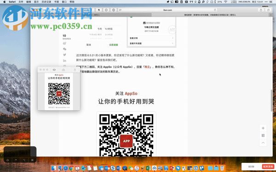The height and width of the screenshot is (172, 276).
Task: Open the 窗口 menu
Action: point(64,2)
